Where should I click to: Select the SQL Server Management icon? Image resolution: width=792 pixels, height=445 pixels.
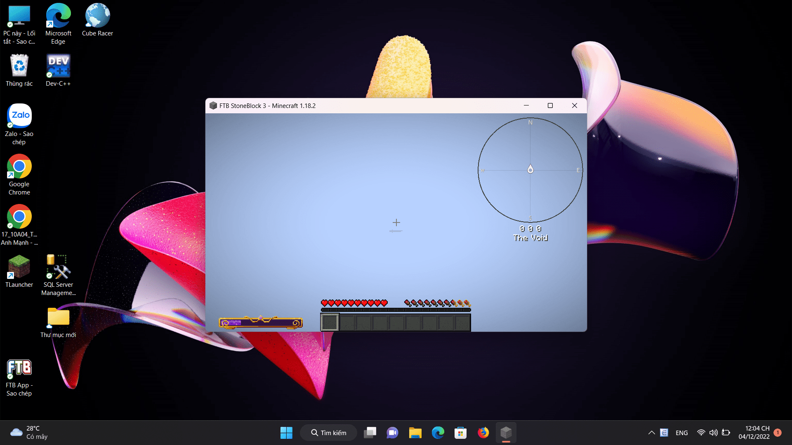(x=58, y=267)
